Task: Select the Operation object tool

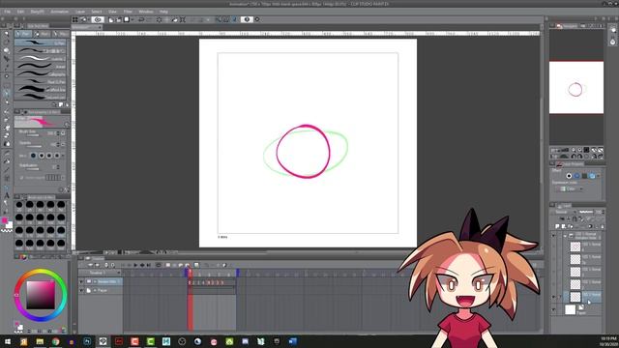Action: 7,50
